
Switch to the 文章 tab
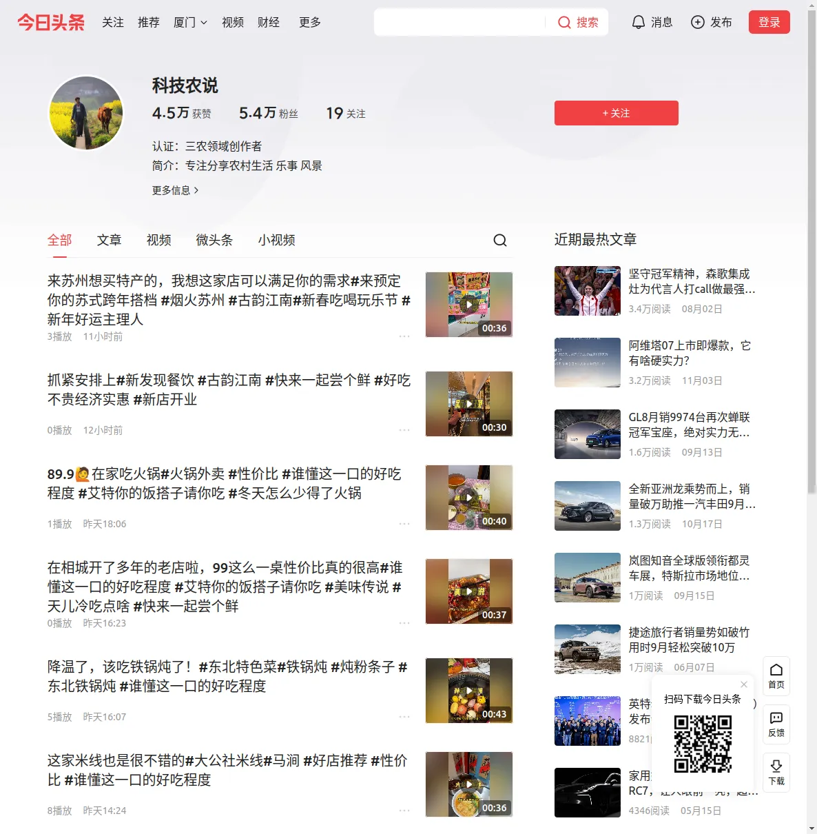[x=110, y=240]
